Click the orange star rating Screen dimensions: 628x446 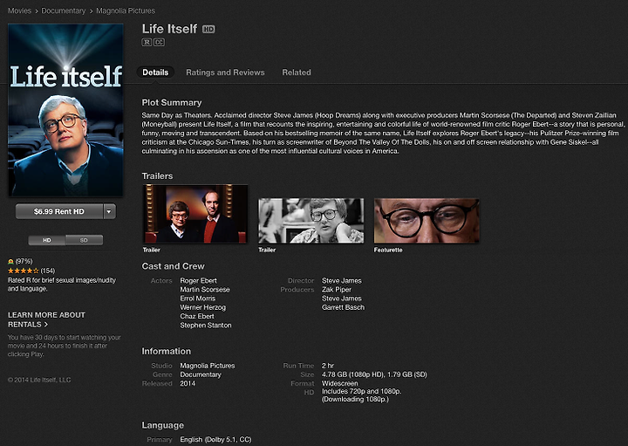24,271
